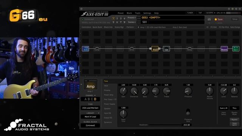Click the TUNER button
The width and height of the screenshot is (242, 136).
(190, 13)
